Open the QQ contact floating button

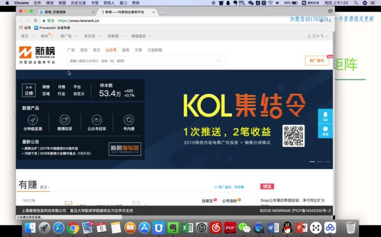click(325, 116)
